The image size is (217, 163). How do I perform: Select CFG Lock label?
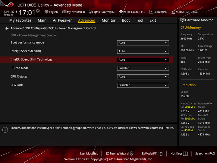pyautogui.click(x=17, y=85)
